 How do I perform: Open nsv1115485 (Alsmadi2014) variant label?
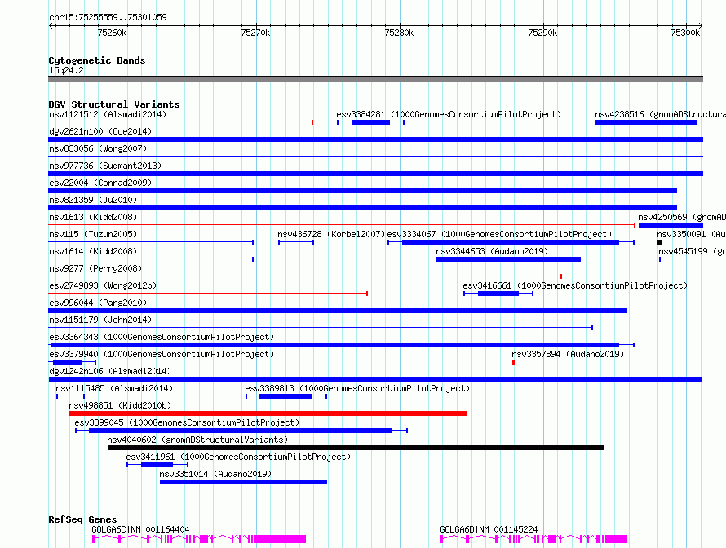coord(114,388)
